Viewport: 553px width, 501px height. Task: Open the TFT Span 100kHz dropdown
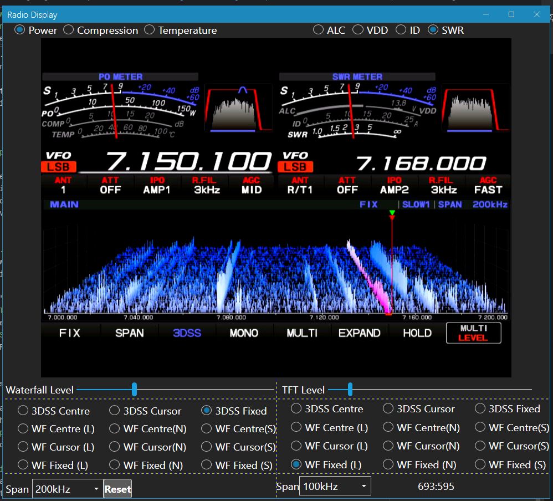(335, 486)
